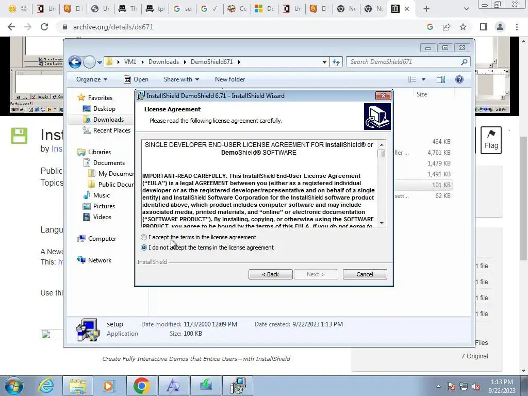Click the Size column header
528x396 pixels.
[x=422, y=94]
